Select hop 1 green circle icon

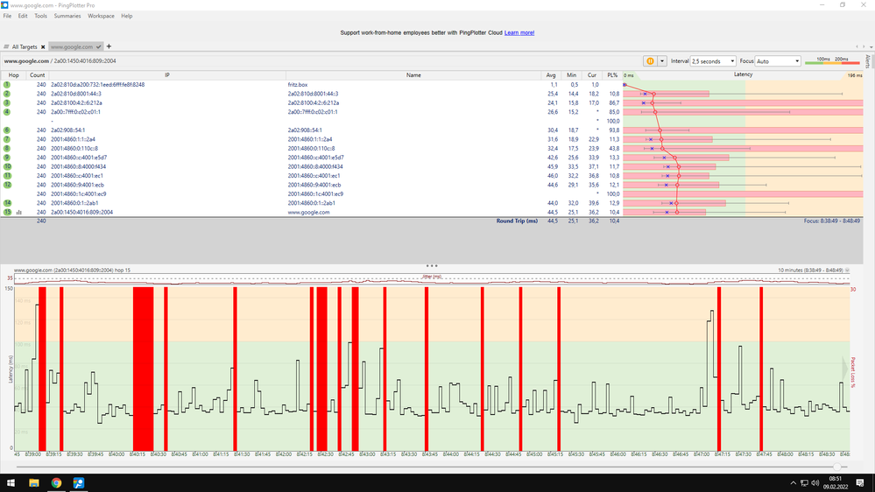pos(7,85)
